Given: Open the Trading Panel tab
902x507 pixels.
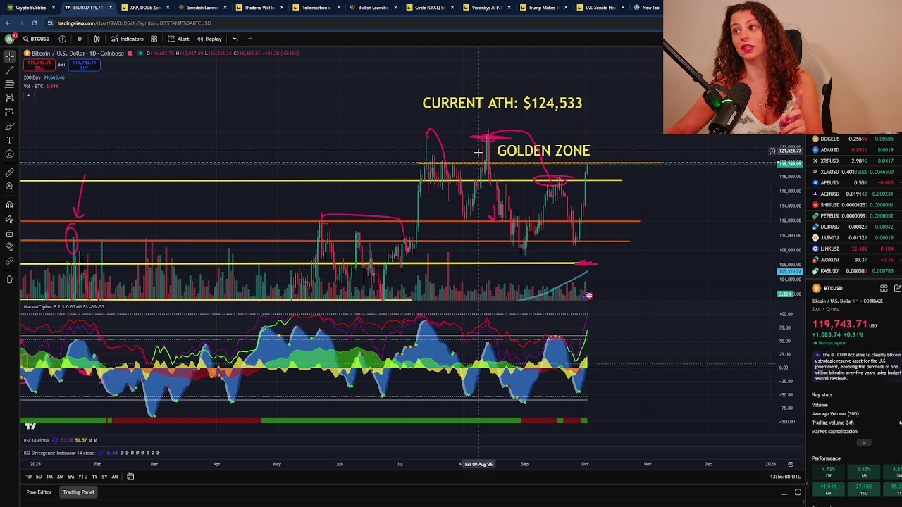Looking at the screenshot, I should [78, 492].
